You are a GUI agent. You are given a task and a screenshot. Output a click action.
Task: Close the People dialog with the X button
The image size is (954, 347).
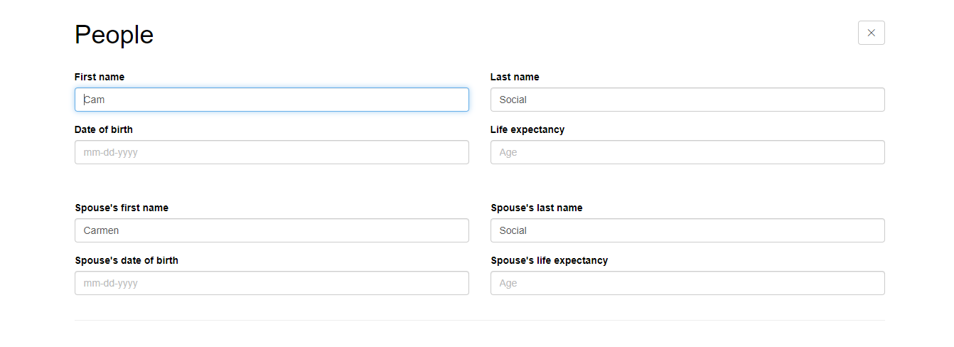pos(871,33)
